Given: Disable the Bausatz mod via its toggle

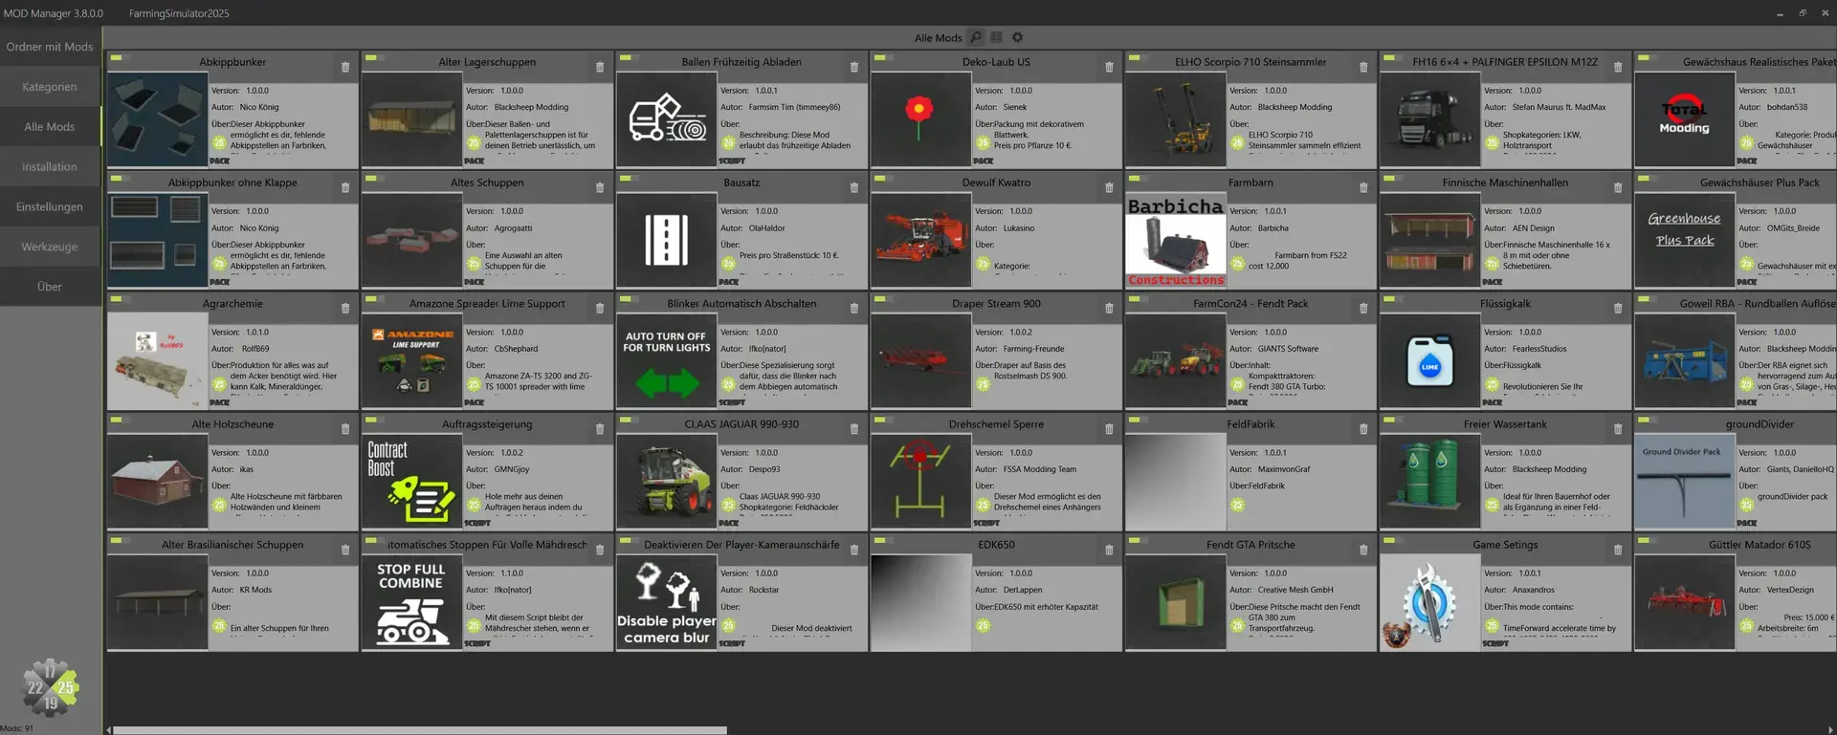Looking at the screenshot, I should 626,179.
